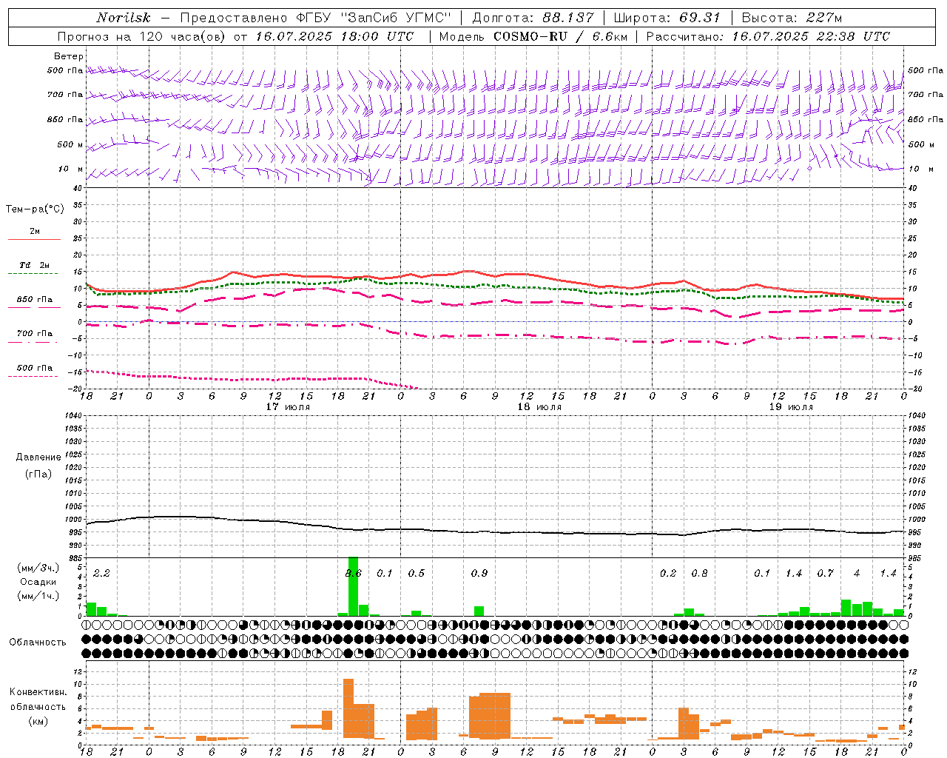Click the '0.8' precipitation amount
The height and width of the screenshot is (758, 947).
699,573
